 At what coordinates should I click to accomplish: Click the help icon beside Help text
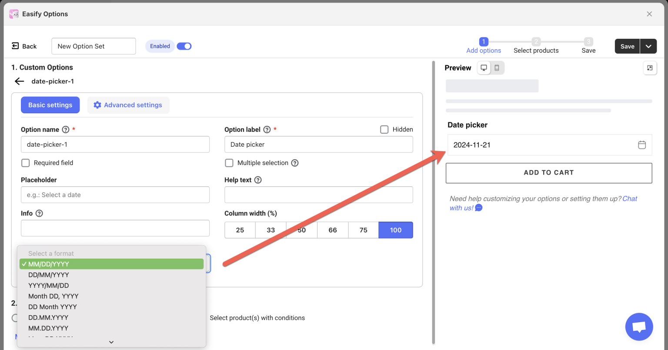click(x=258, y=180)
